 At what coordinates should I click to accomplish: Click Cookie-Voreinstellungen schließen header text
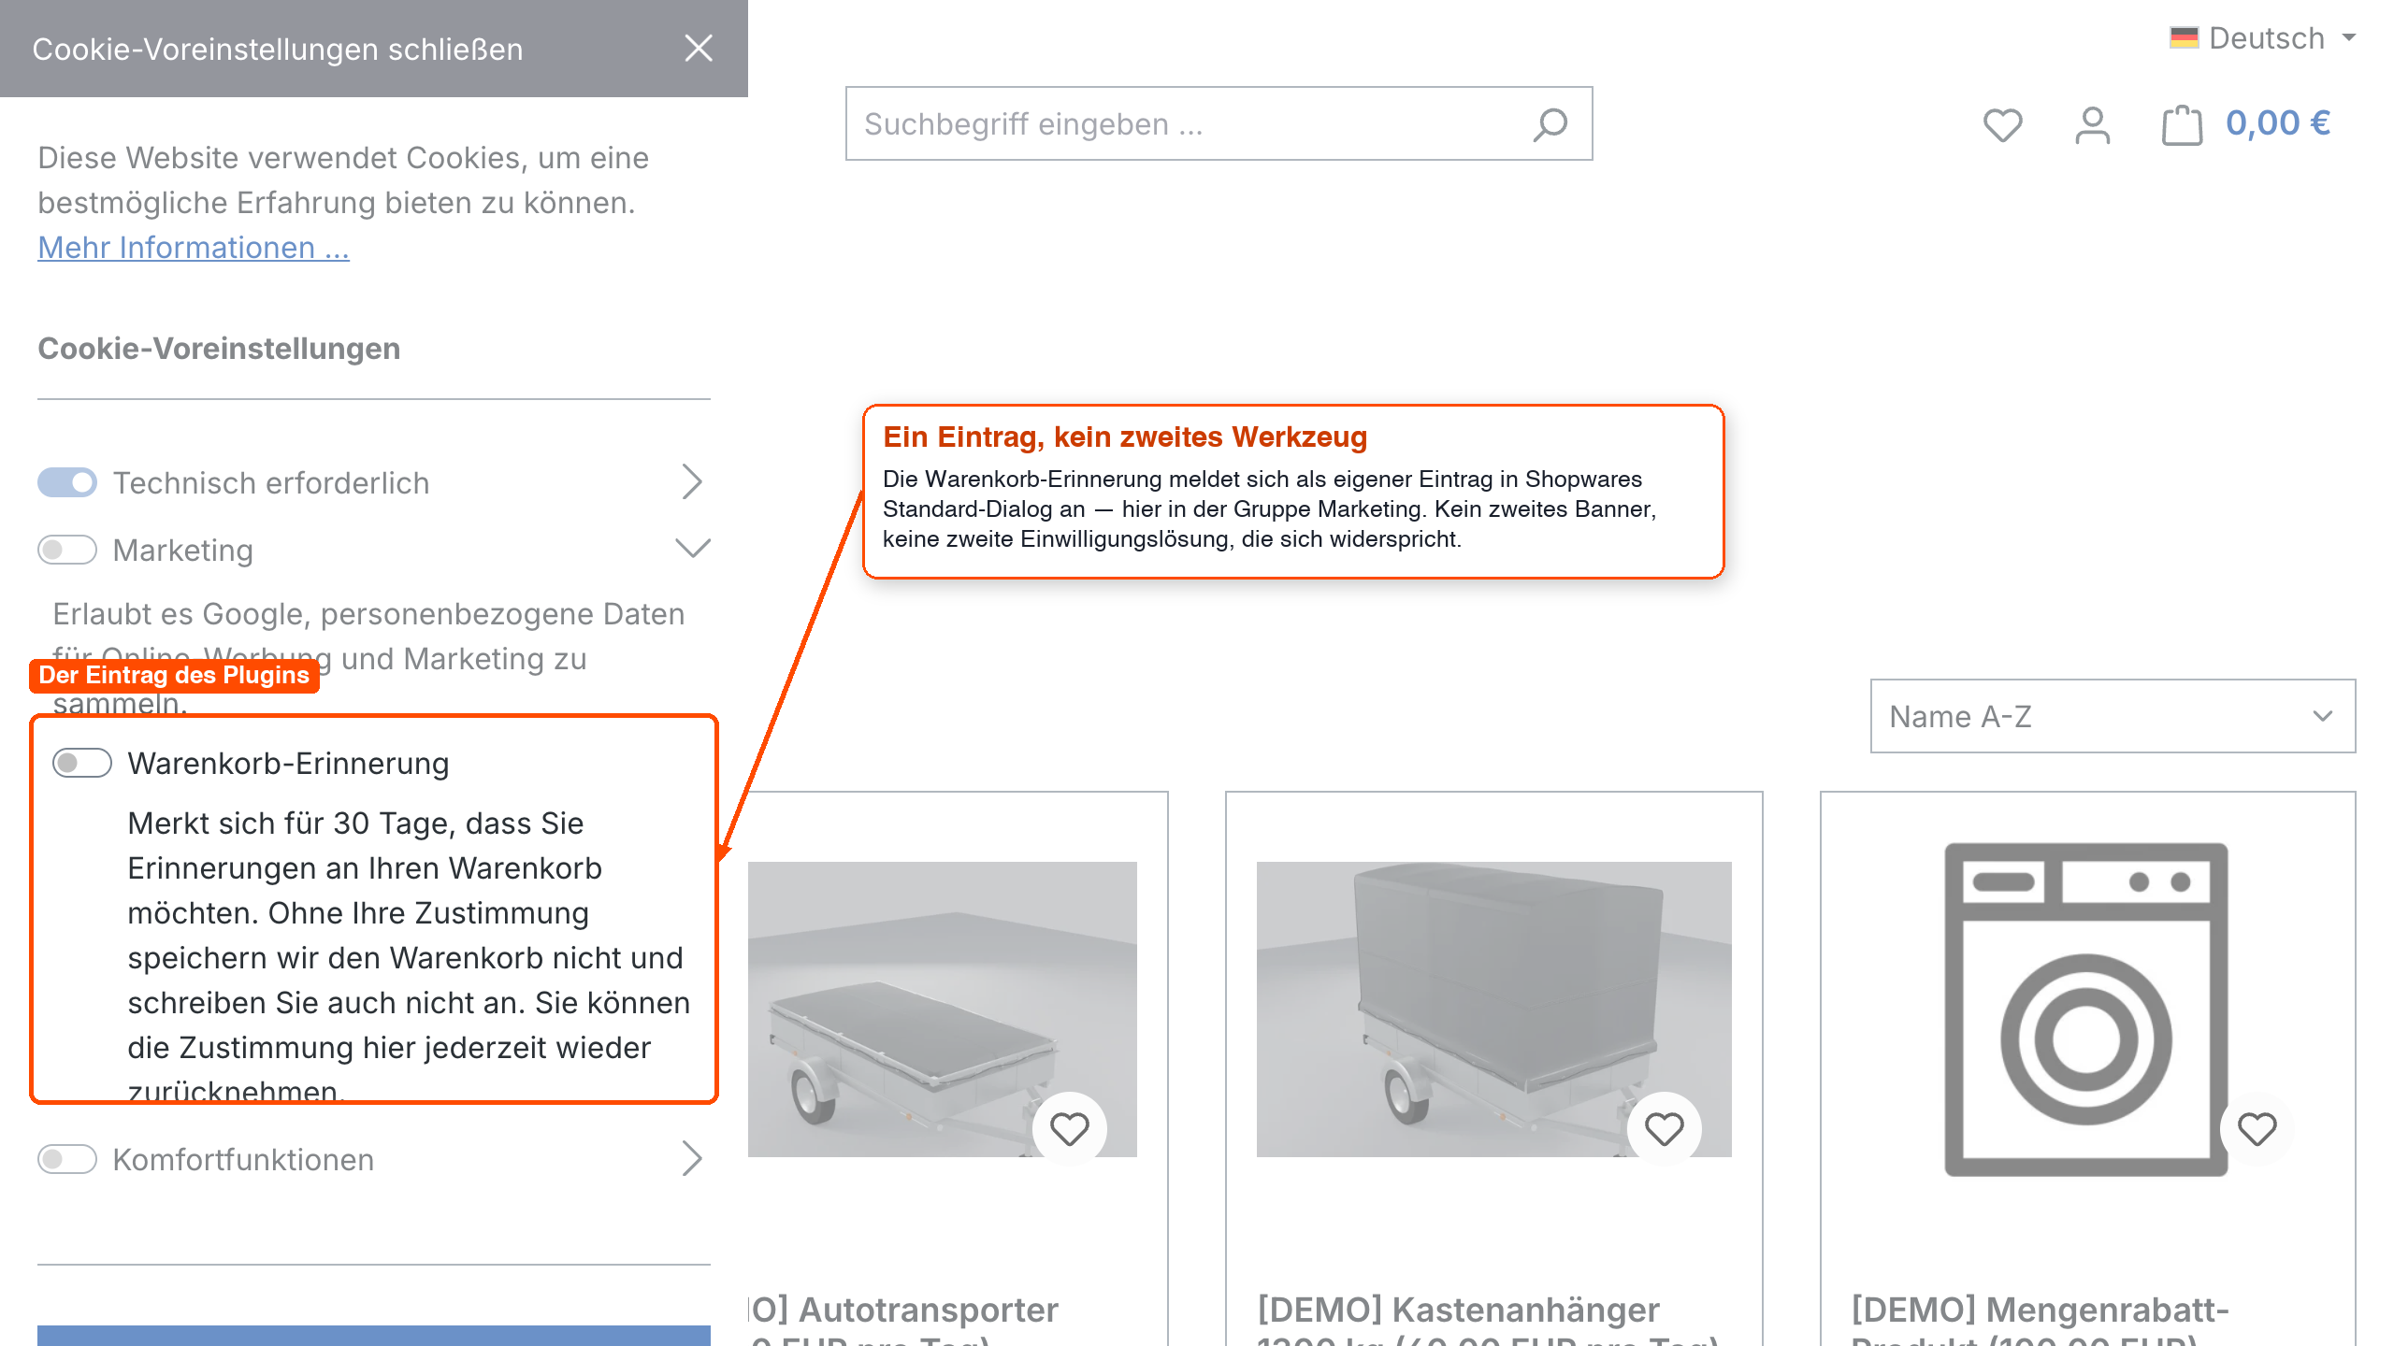278,50
